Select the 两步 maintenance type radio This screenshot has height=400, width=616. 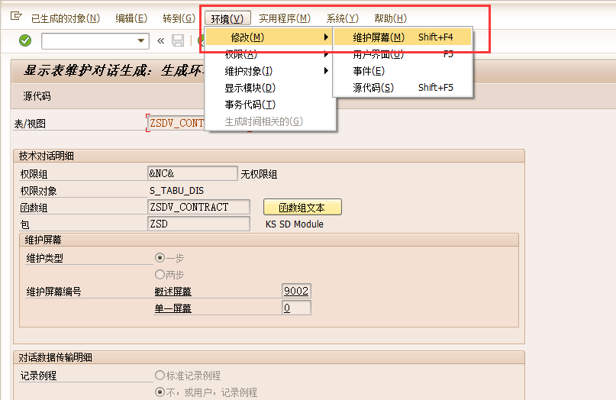pyautogui.click(x=160, y=274)
